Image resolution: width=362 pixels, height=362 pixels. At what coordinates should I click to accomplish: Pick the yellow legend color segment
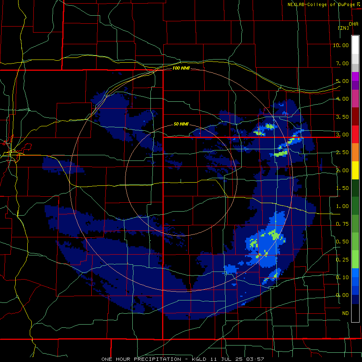pyautogui.click(x=355, y=171)
